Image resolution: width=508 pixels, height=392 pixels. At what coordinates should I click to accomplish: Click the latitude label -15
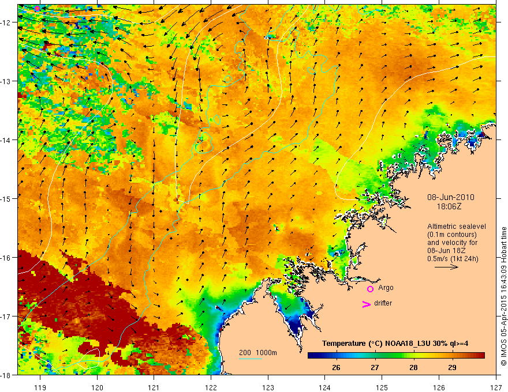6,198
